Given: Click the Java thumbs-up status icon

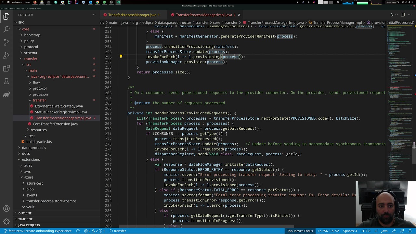Looking at the screenshot, I should 394,231.
